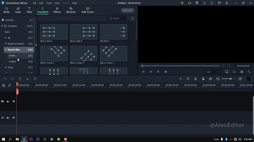Select the Flip Roll 3 transition
Screen dimensions: 254x142
pos(114,32)
